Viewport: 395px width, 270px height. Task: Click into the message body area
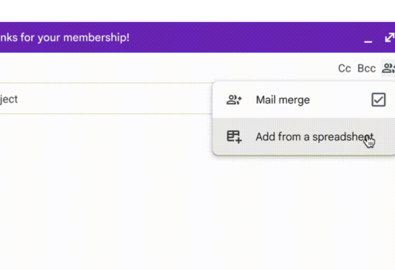(x=106, y=191)
